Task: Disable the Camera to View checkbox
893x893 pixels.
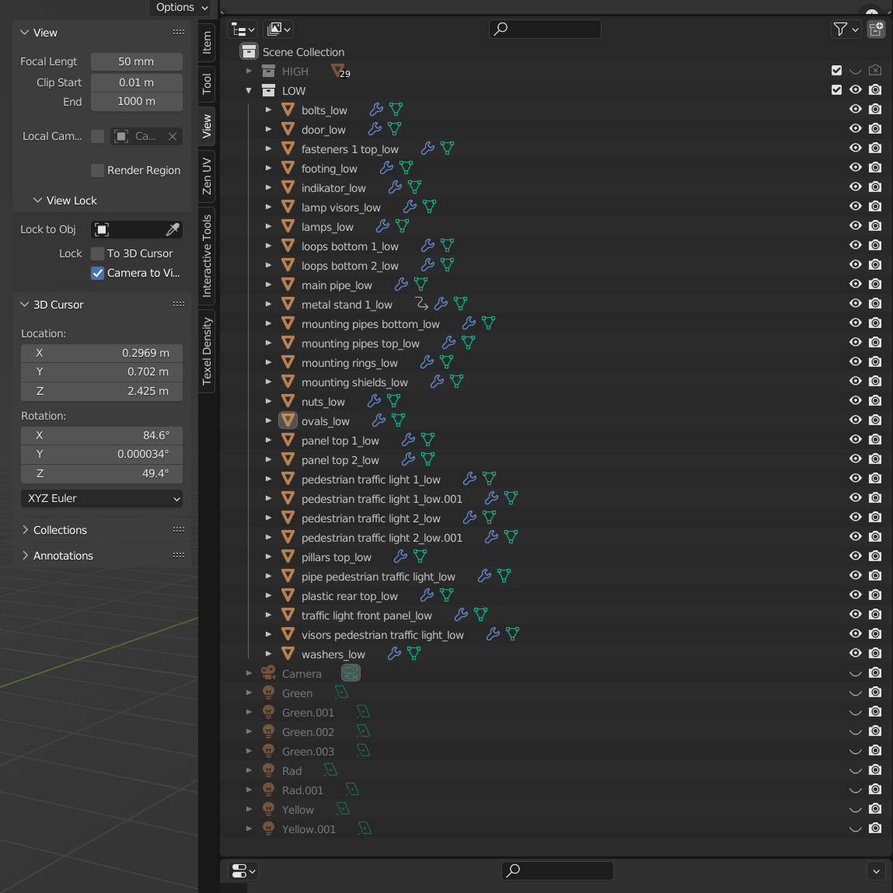Action: pos(98,273)
